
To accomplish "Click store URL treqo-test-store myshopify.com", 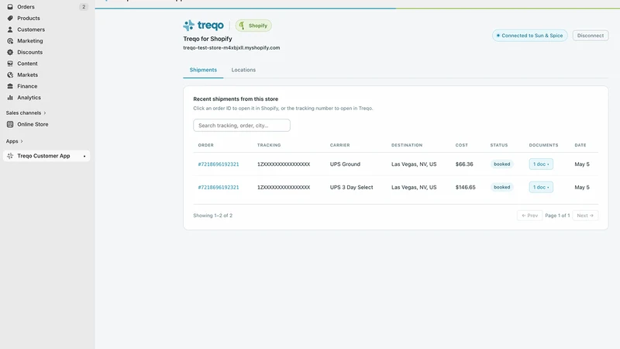I will click(231, 48).
